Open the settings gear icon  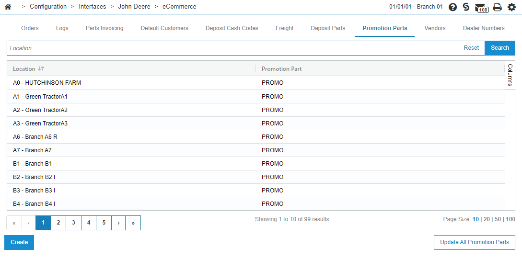pyautogui.click(x=511, y=7)
